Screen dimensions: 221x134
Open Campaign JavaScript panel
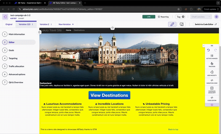(x=212, y=90)
